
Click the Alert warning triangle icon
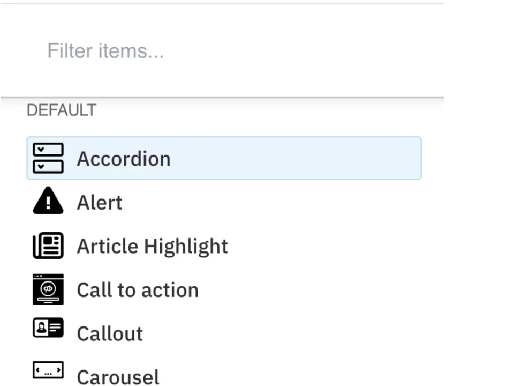(x=48, y=202)
